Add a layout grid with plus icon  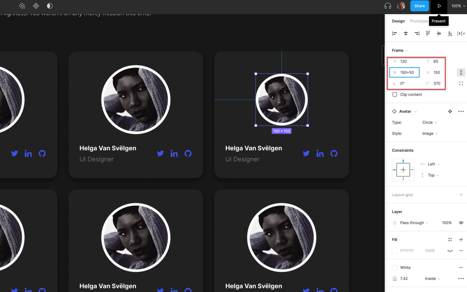pos(461,195)
